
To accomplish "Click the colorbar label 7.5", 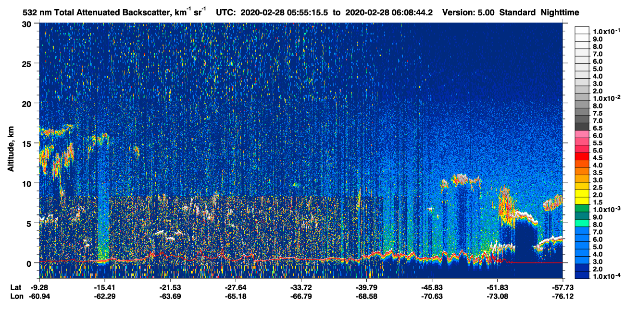I will coord(598,113).
